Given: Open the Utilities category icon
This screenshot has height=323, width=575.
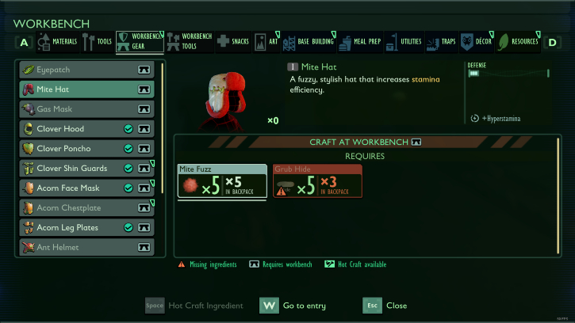Looking at the screenshot, I should click(392, 42).
